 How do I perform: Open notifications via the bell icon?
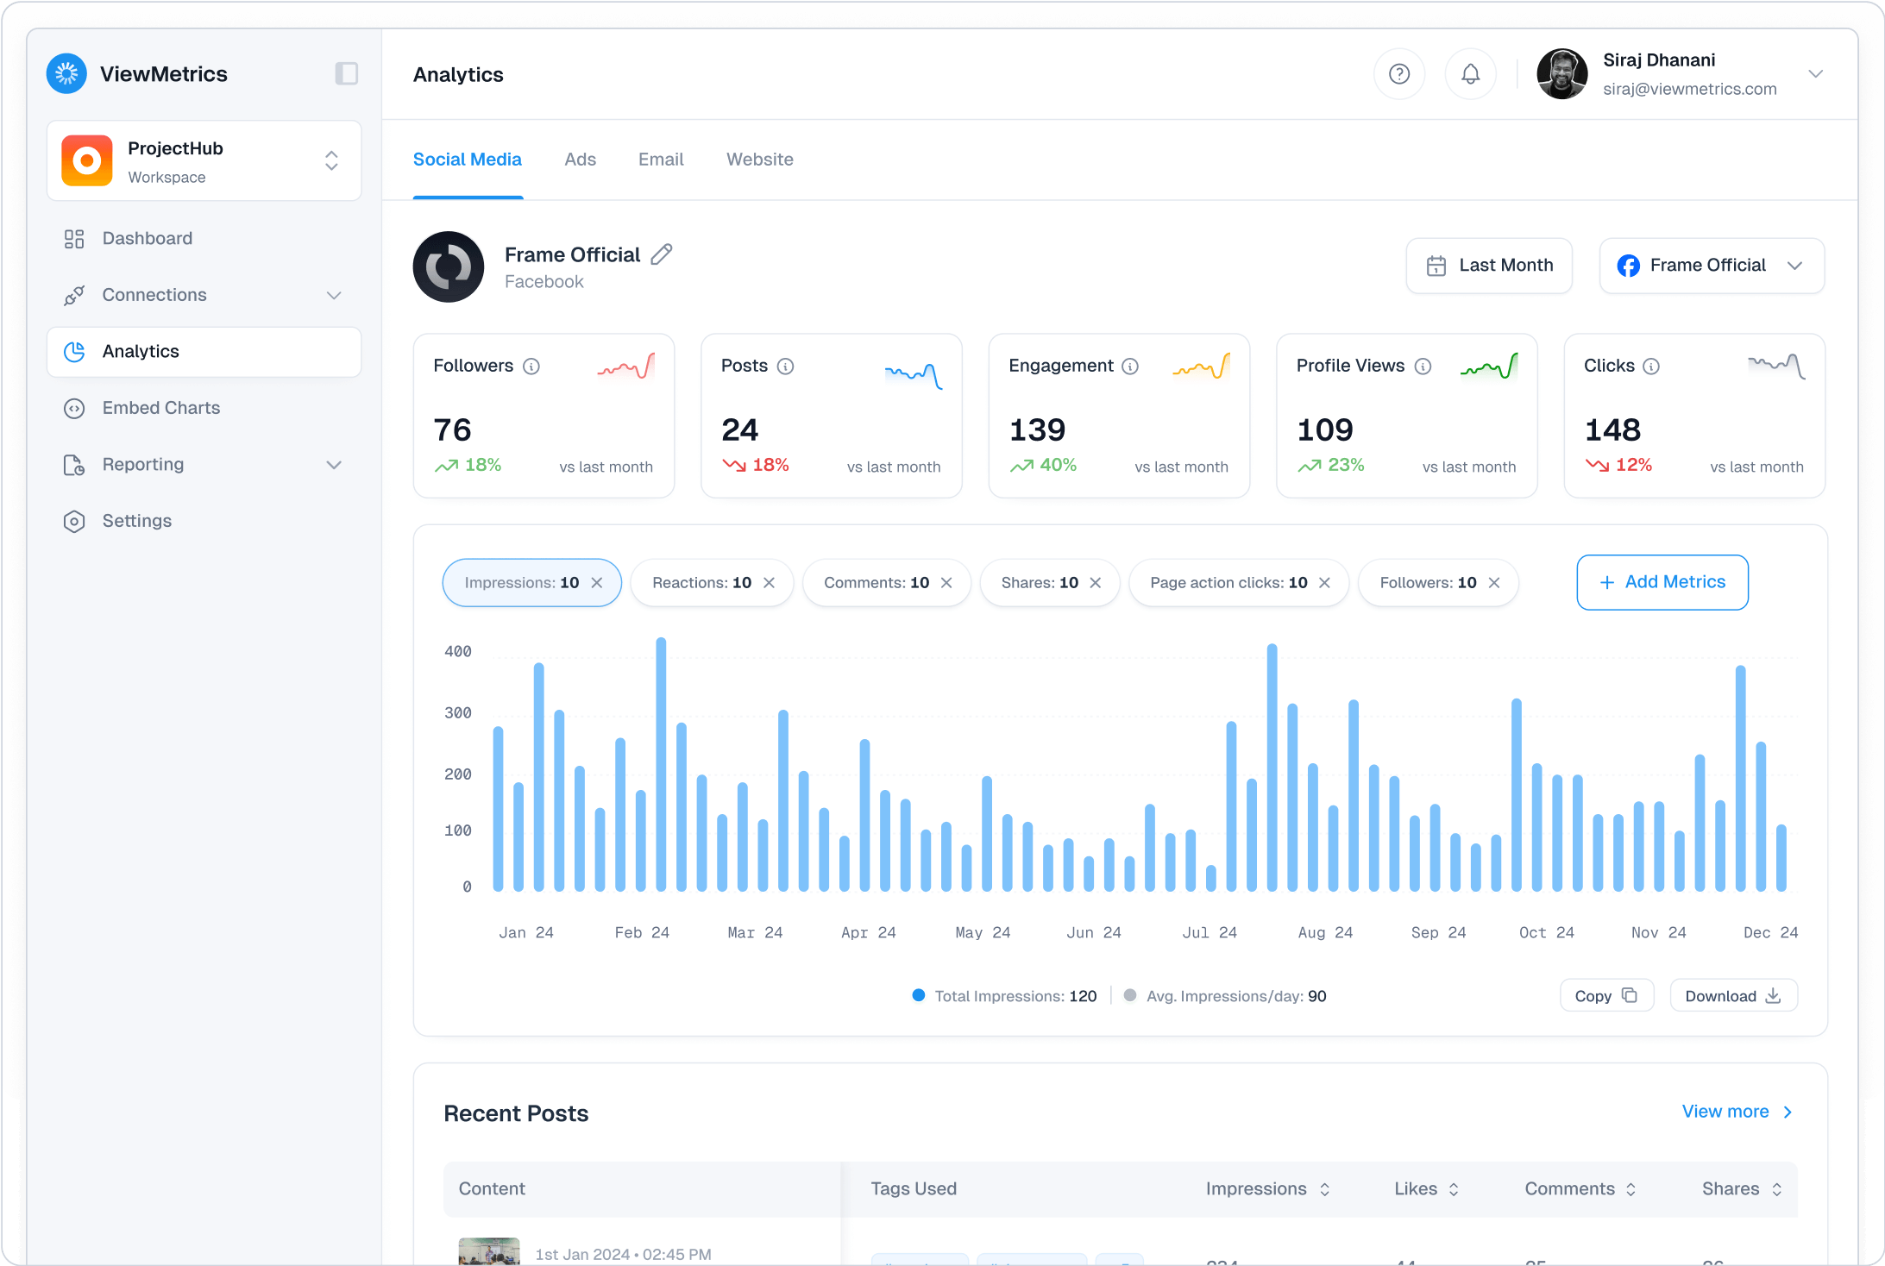[1471, 74]
